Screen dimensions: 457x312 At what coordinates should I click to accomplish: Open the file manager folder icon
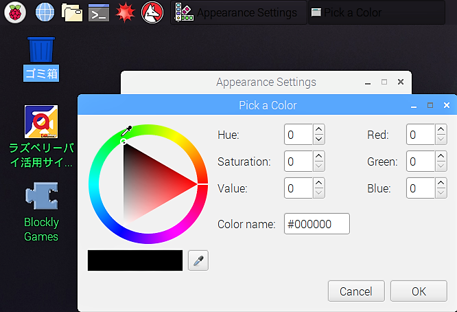71,12
